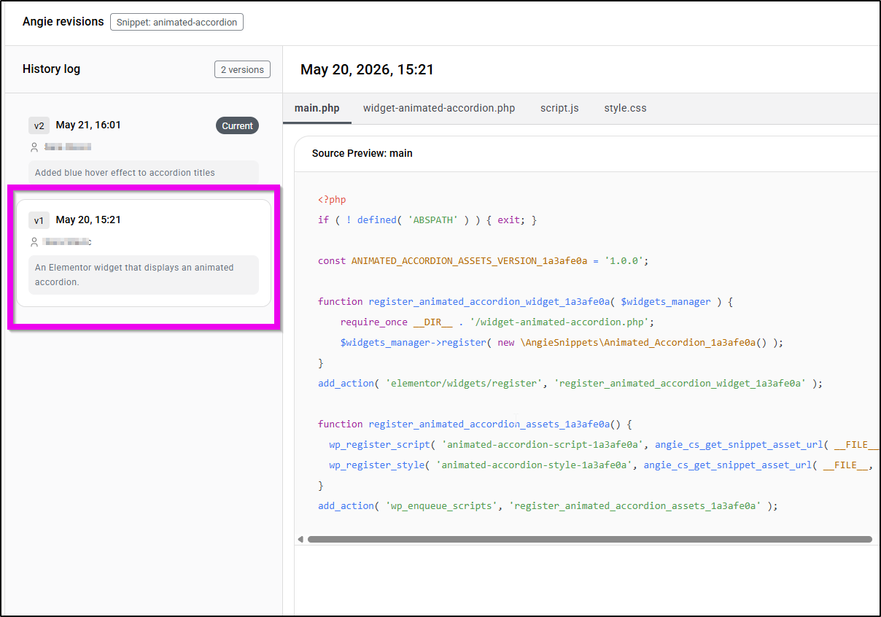The image size is (881, 617).
Task: Select the v1 May 20, 15:21 revision card
Action: 143,253
